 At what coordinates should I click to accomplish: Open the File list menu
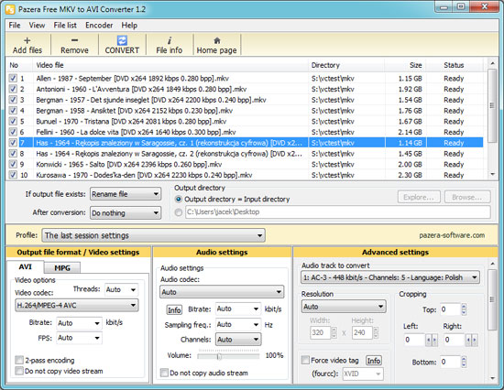click(65, 25)
